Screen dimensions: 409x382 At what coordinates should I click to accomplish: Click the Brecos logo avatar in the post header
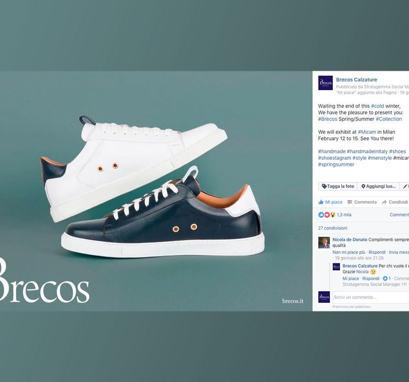point(325,83)
